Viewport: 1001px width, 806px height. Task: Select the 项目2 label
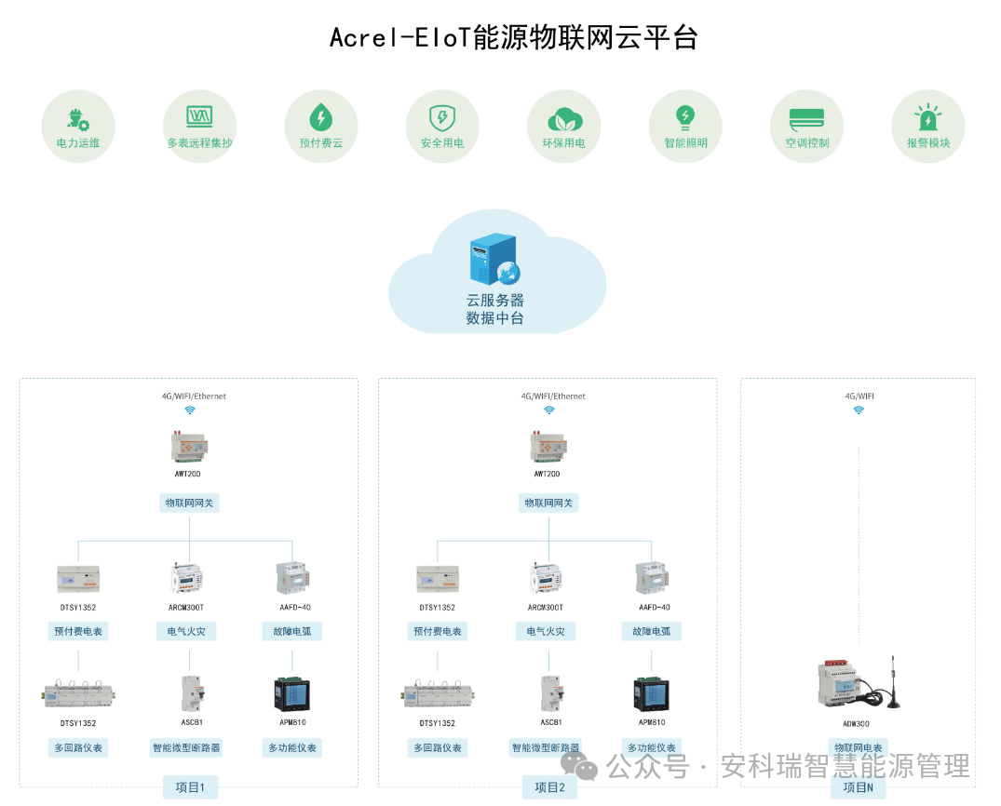pyautogui.click(x=549, y=787)
